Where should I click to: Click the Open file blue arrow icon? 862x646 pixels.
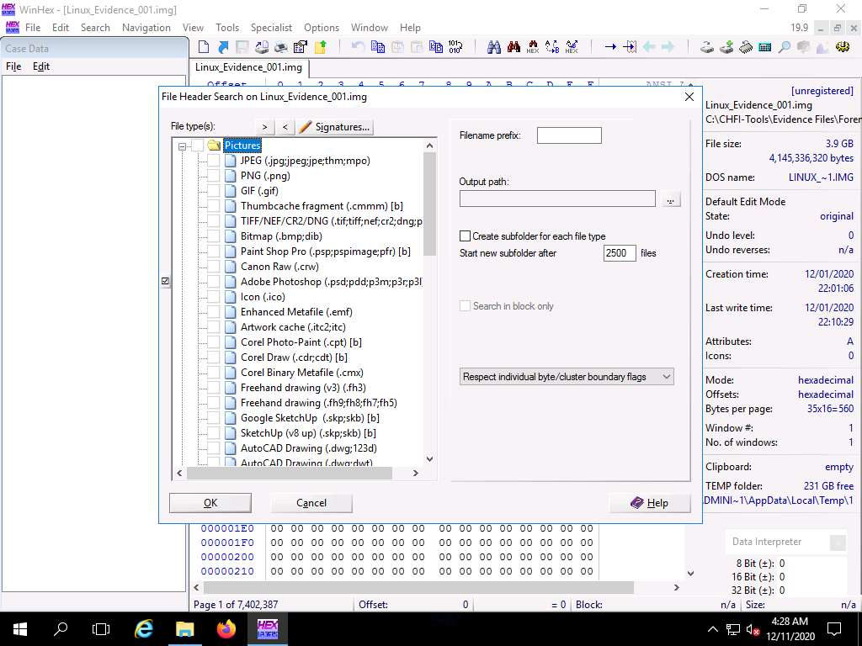[x=222, y=47]
